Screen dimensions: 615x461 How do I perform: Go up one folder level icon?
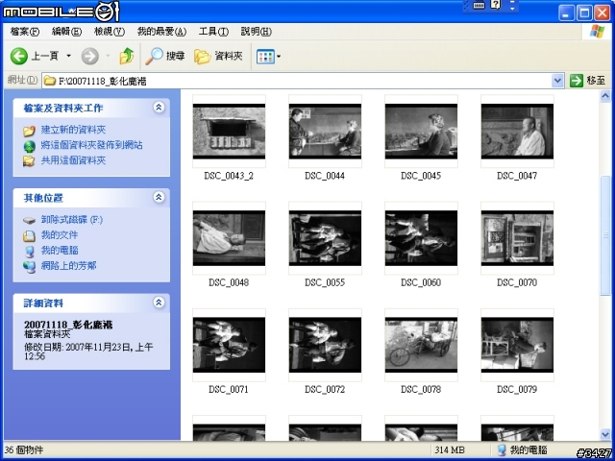127,56
